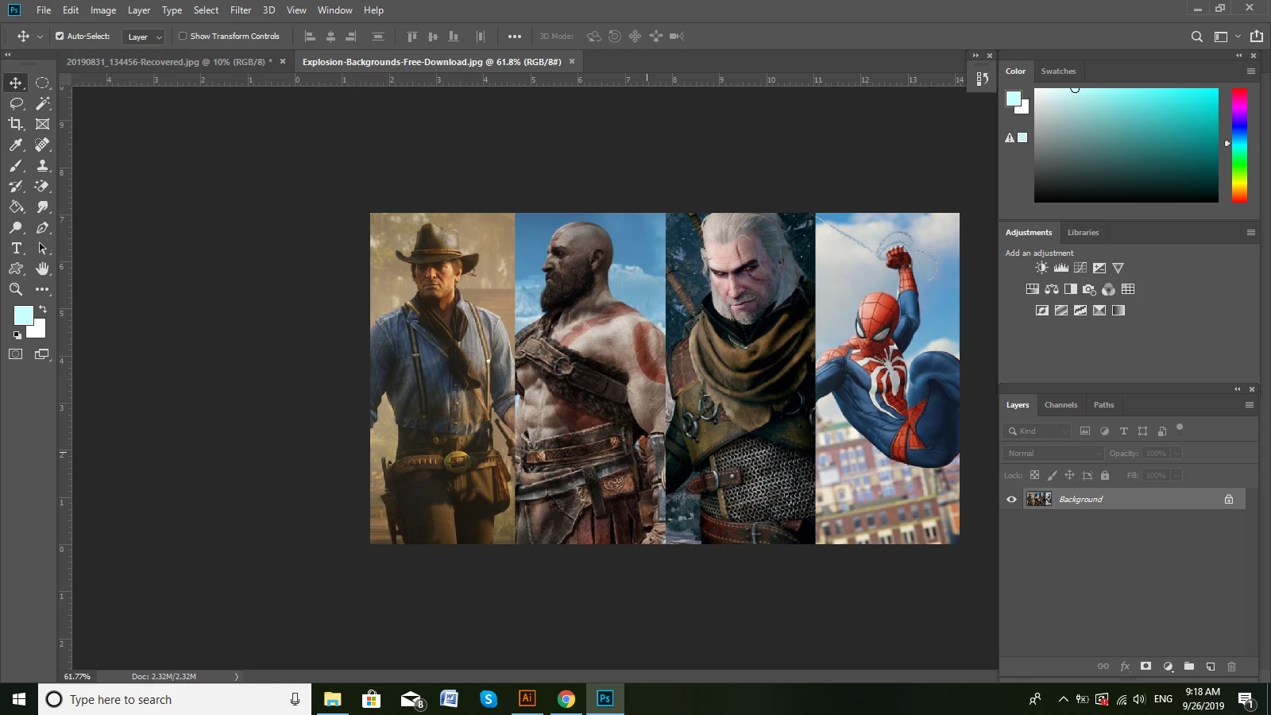
Task: Expand the Opacity slider dropdown
Action: pyautogui.click(x=1176, y=453)
